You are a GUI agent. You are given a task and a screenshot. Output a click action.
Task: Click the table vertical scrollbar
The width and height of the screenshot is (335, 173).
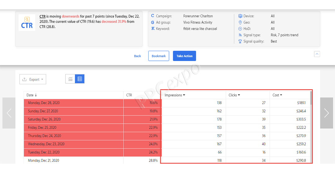click(311, 98)
